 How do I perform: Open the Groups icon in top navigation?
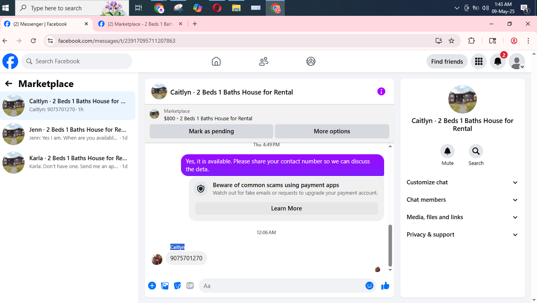coord(311,61)
